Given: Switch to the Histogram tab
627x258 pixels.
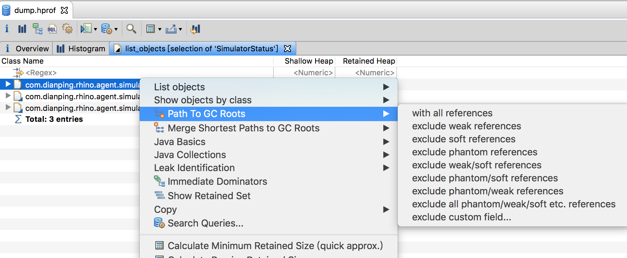Looking at the screenshot, I should (81, 49).
